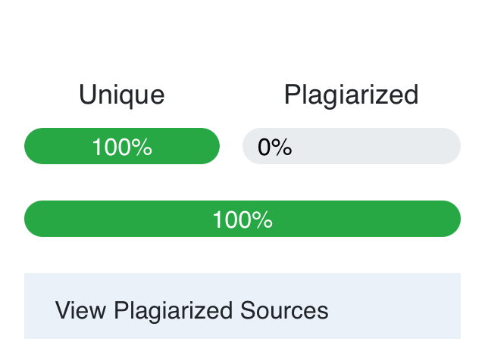This screenshot has width=485, height=339.
Task: Click the View Plagiarized Sources link text
Action: [x=192, y=310]
